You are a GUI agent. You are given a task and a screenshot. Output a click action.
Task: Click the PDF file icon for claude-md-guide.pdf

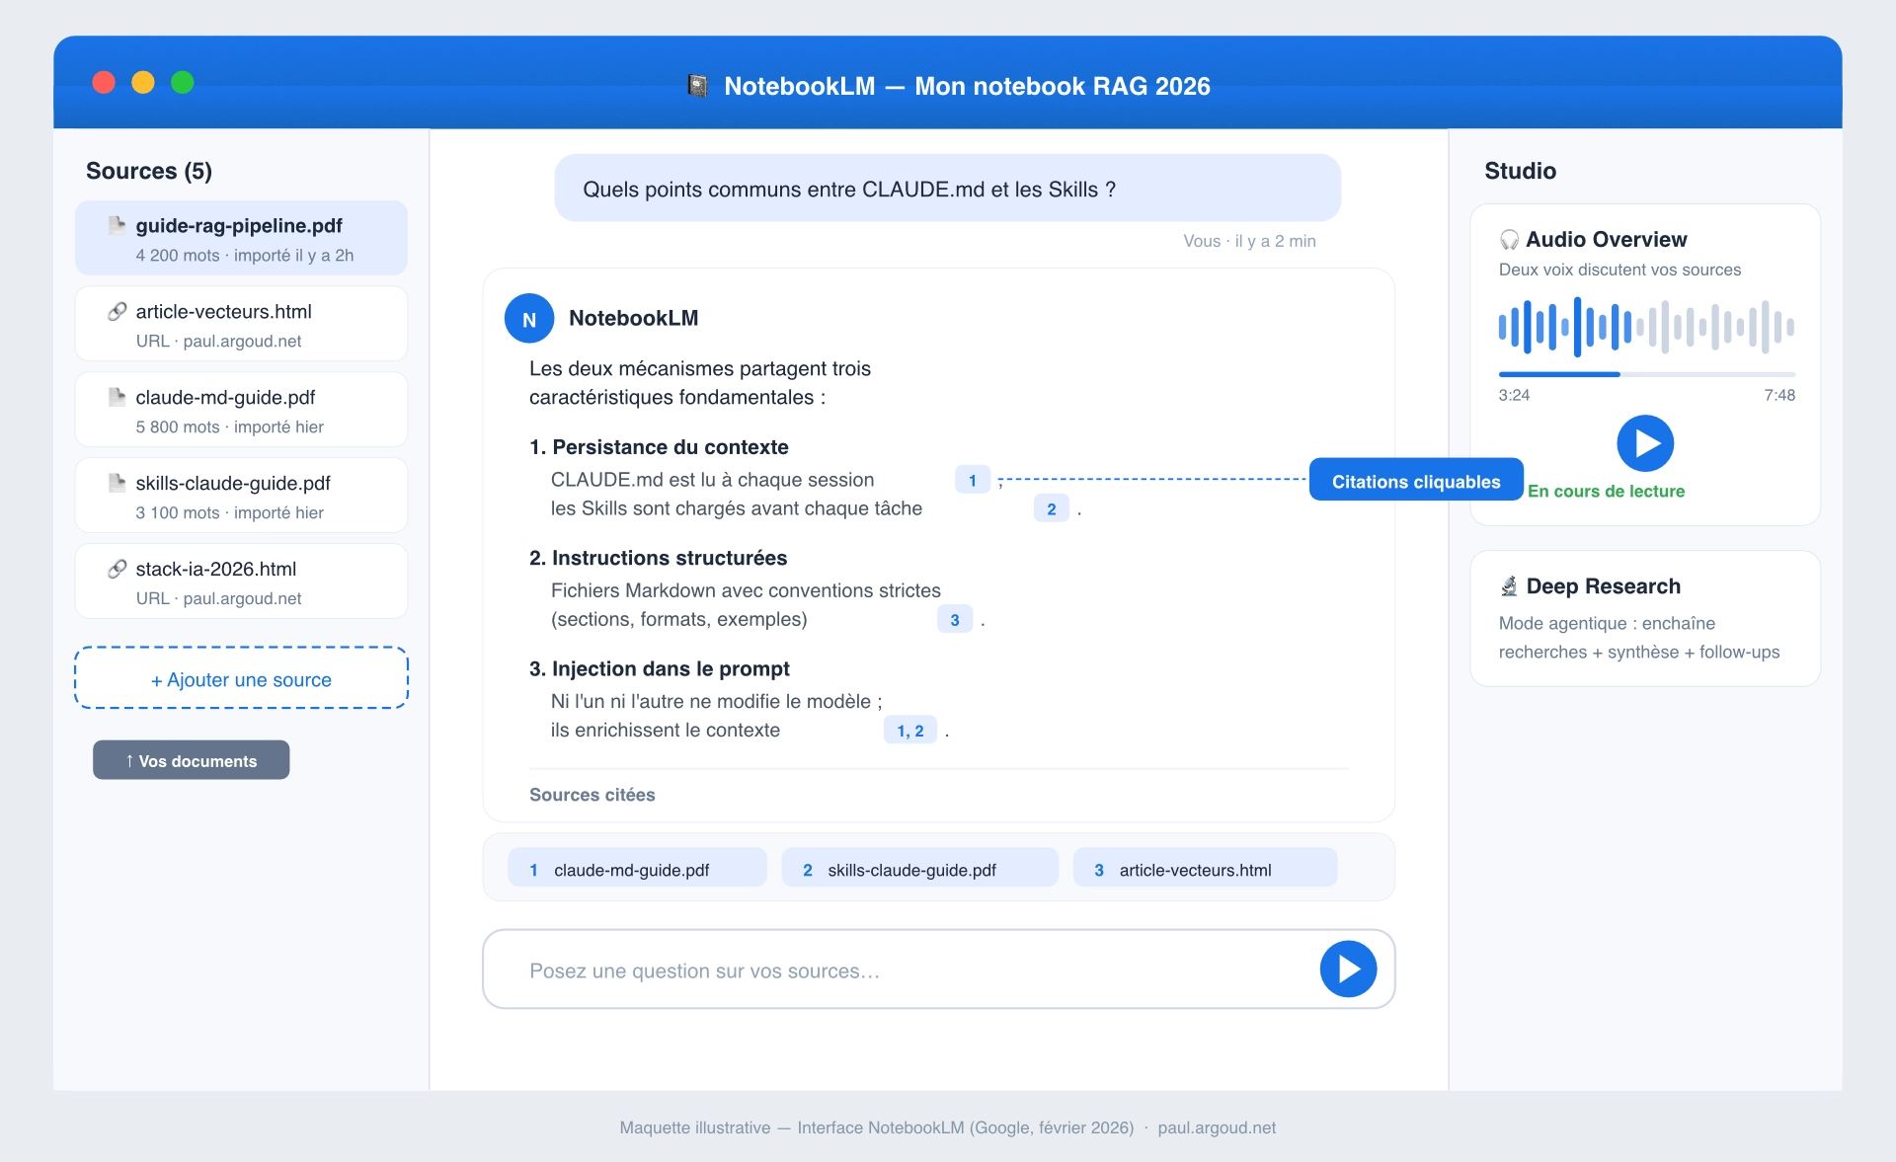click(117, 397)
